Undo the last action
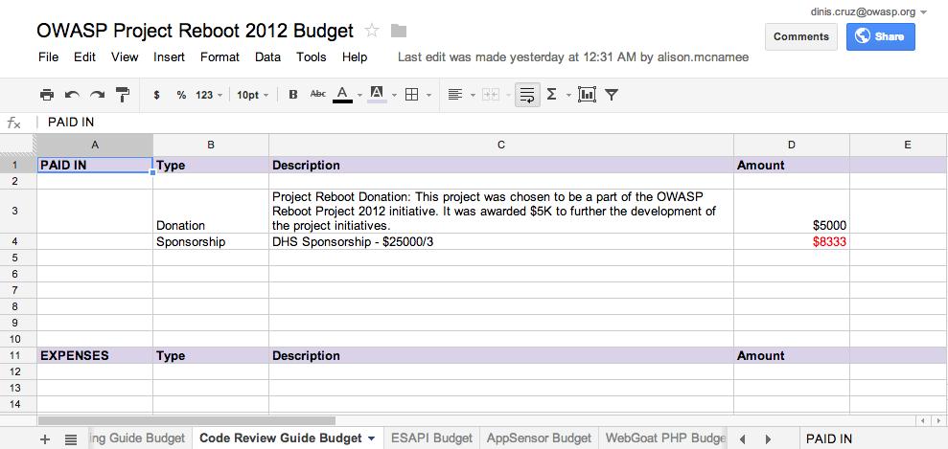Viewport: 948px width, 449px height. 72,95
